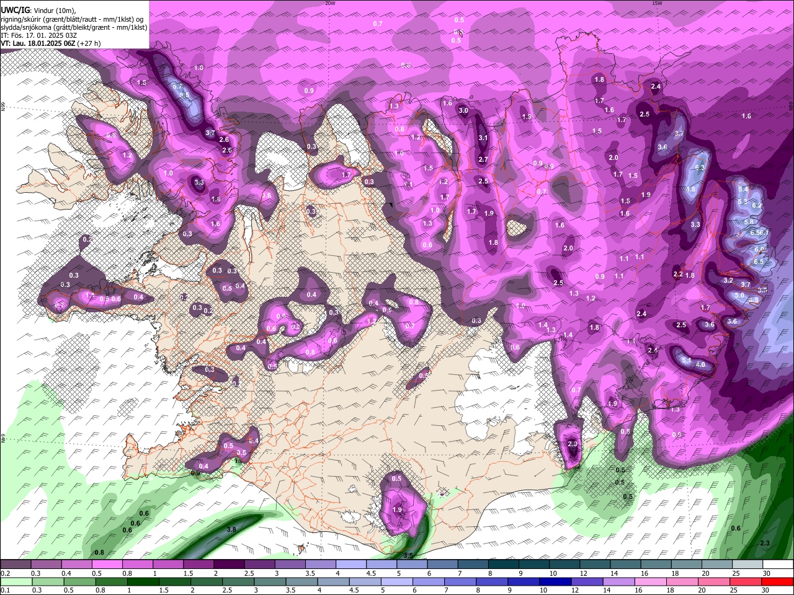Pick the red swatch after 30 on lower scale
This screenshot has height=595, width=794.
[x=777, y=581]
